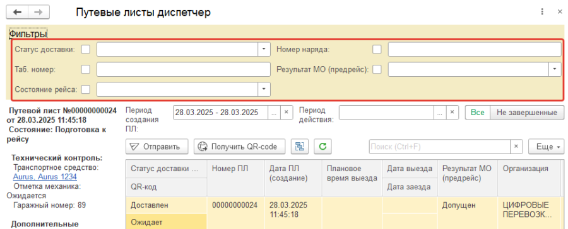This screenshot has height=229, width=568.
Task: Click the Статус доставки combo box field
Action: [177, 50]
